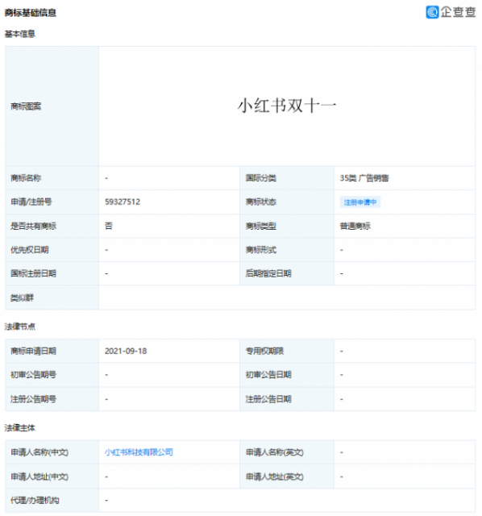Click the 类似群 label cell

[x=52, y=298]
